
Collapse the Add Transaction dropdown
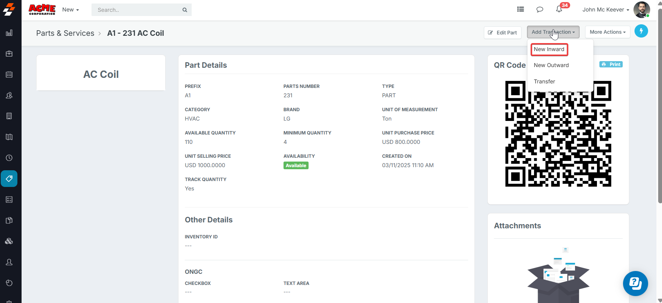[553, 32]
